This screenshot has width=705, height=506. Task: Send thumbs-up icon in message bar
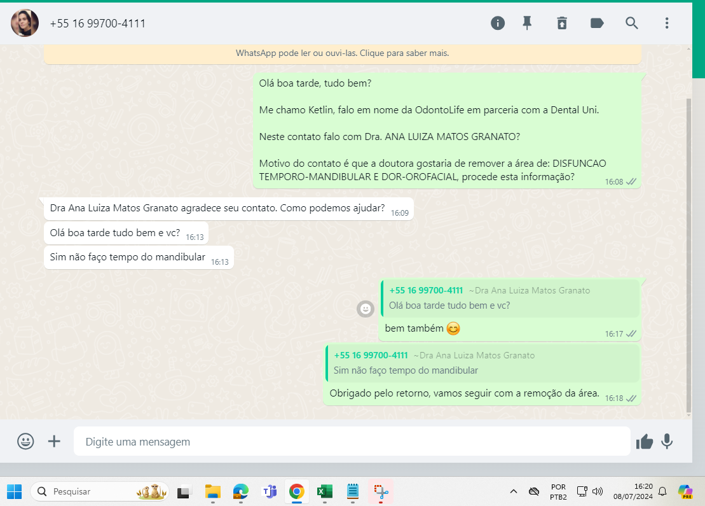[645, 442]
